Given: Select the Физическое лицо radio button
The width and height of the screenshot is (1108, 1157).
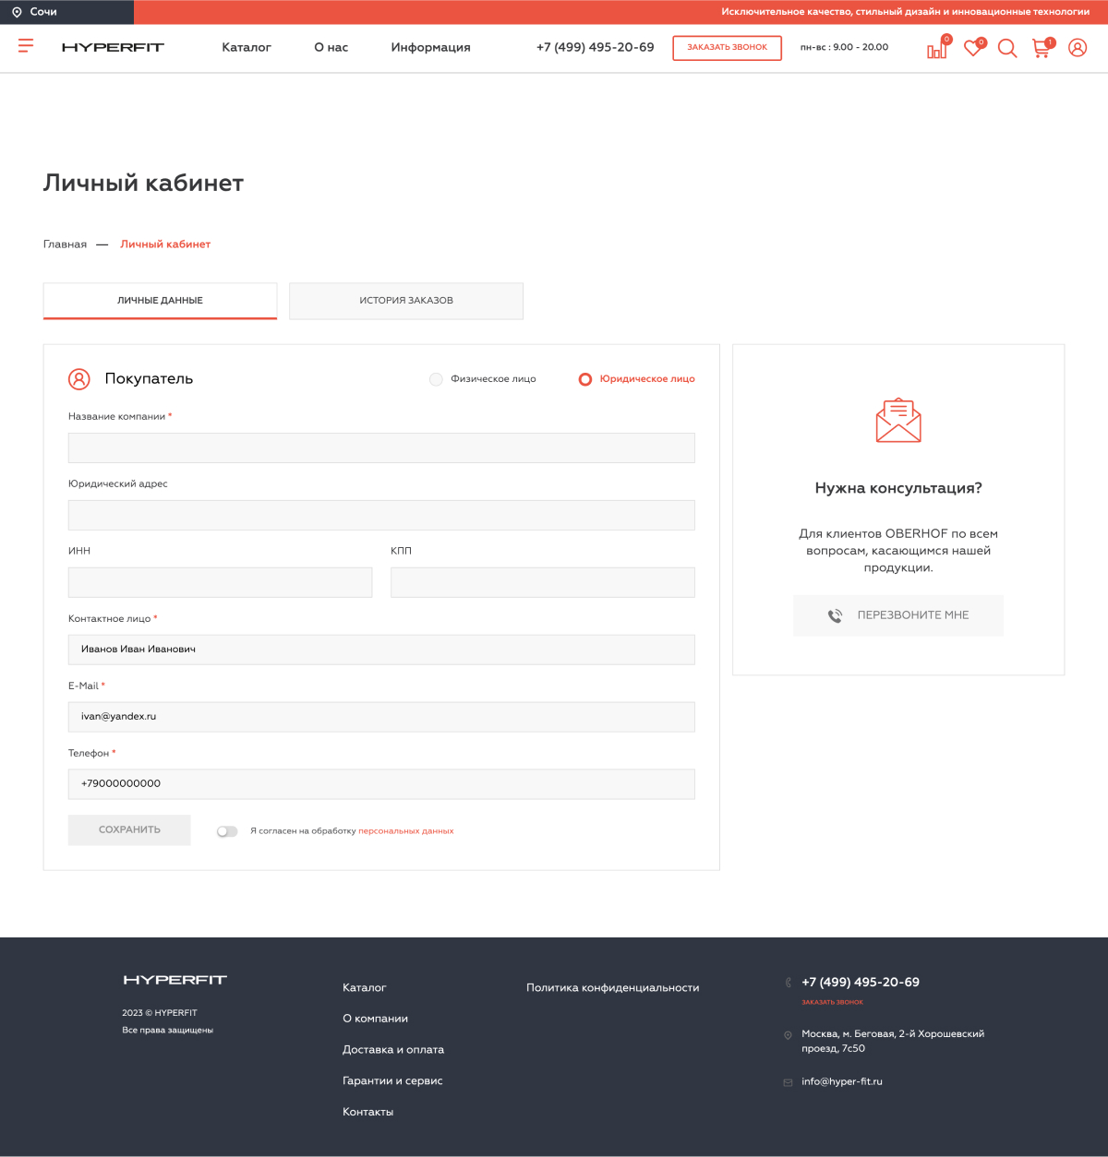Looking at the screenshot, I should [436, 379].
